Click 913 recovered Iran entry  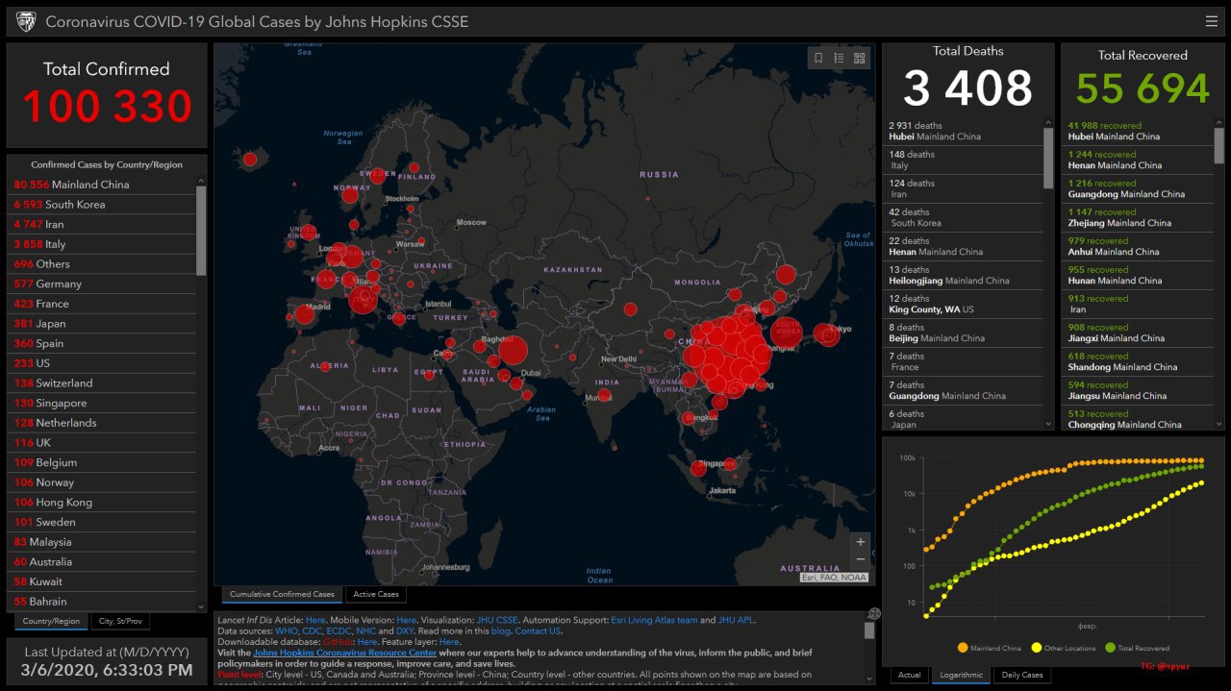tap(1138, 305)
